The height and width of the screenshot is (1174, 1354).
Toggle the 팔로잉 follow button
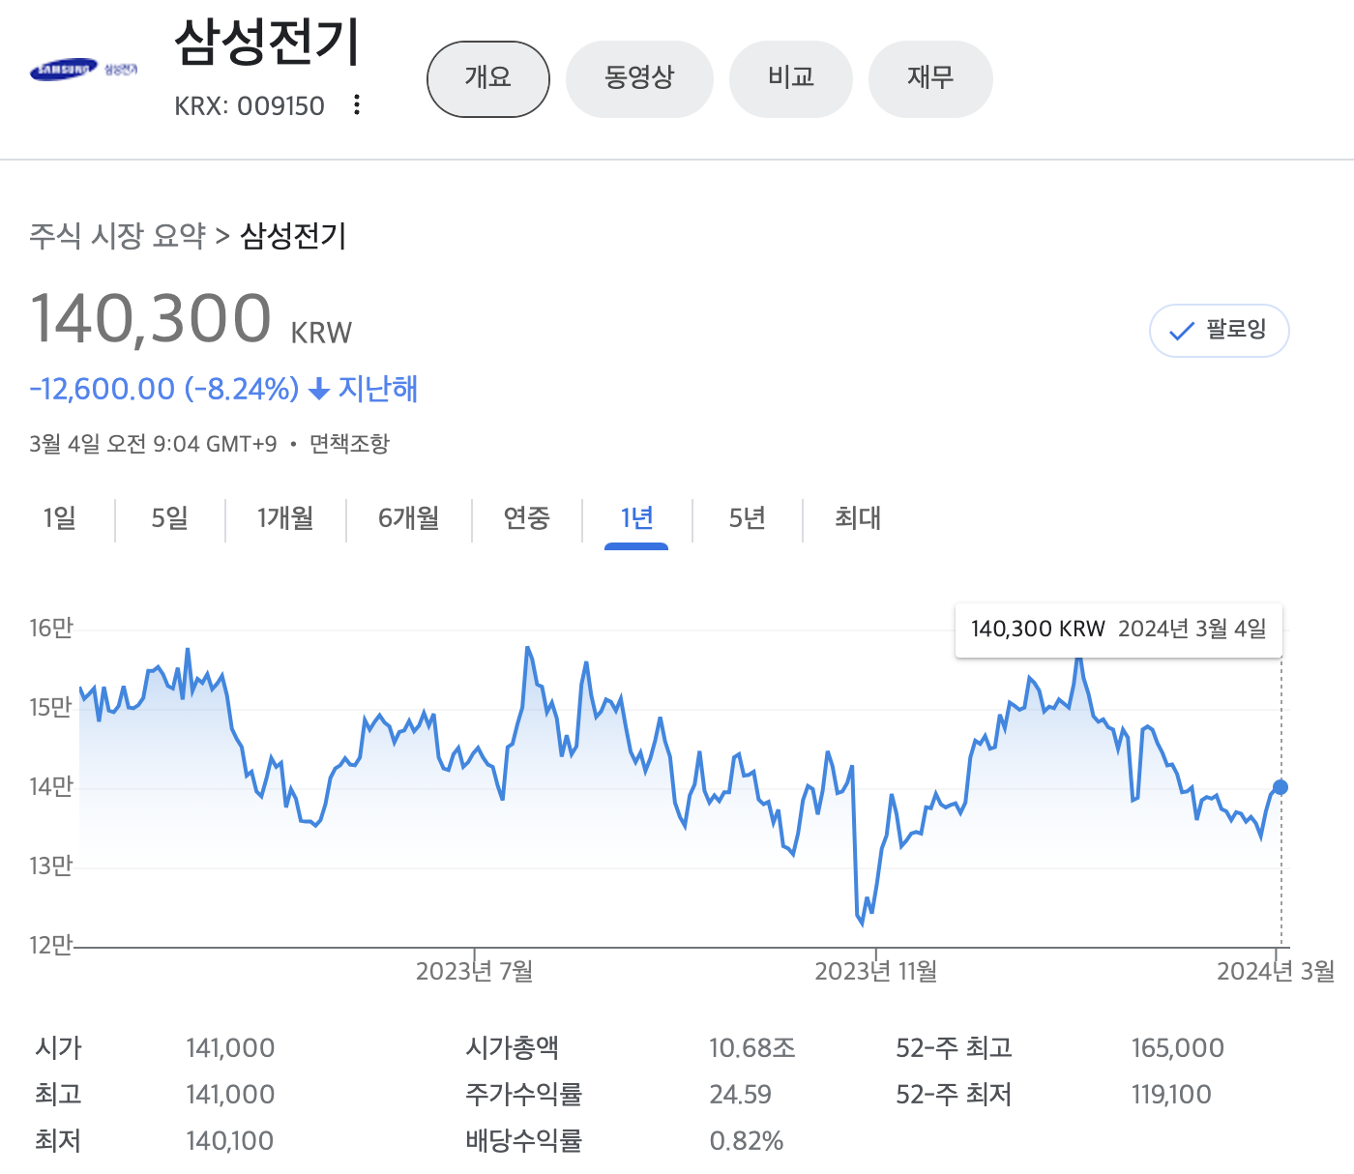pyautogui.click(x=1219, y=331)
